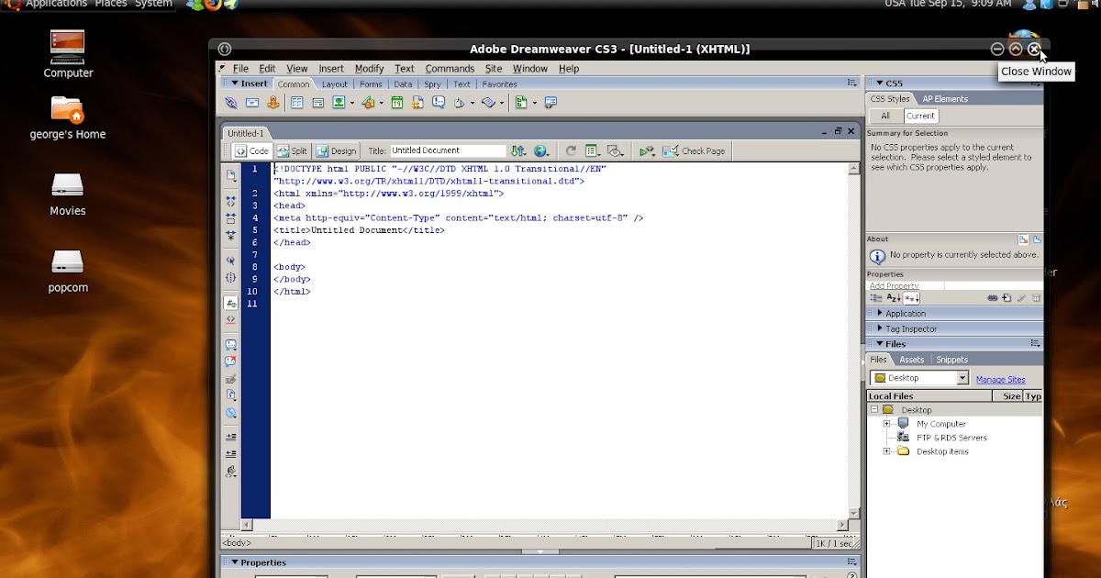
Task: Toggle Show Category View in CSS properties
Action: pyautogui.click(x=876, y=298)
